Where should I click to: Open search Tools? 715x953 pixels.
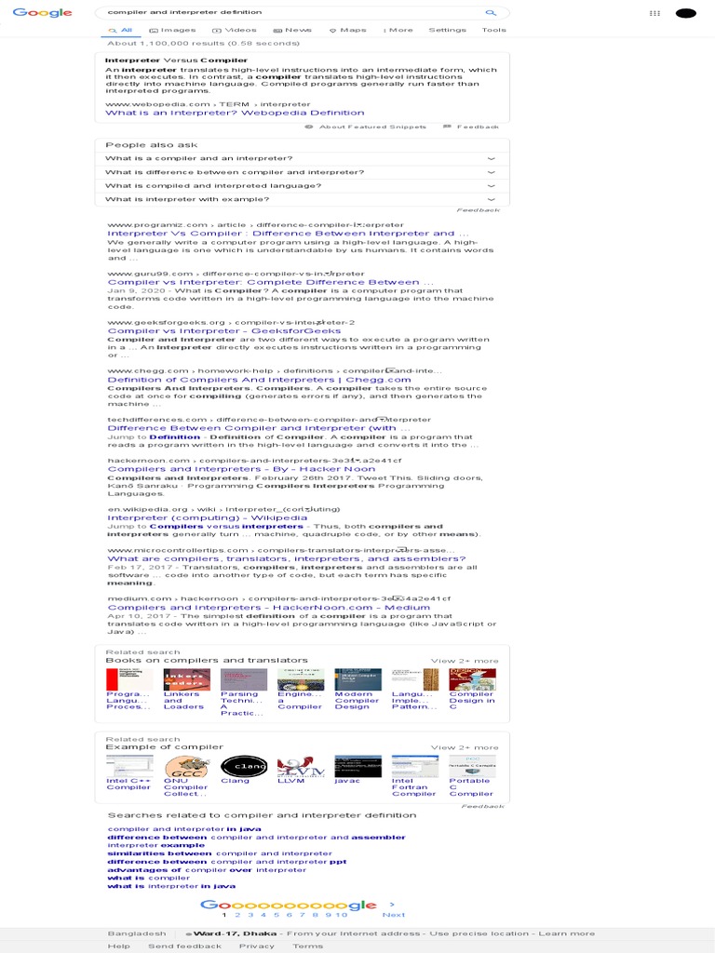point(493,30)
